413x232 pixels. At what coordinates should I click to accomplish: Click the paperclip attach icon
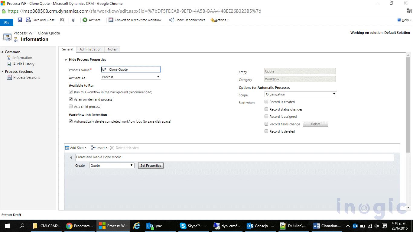[x=73, y=20]
